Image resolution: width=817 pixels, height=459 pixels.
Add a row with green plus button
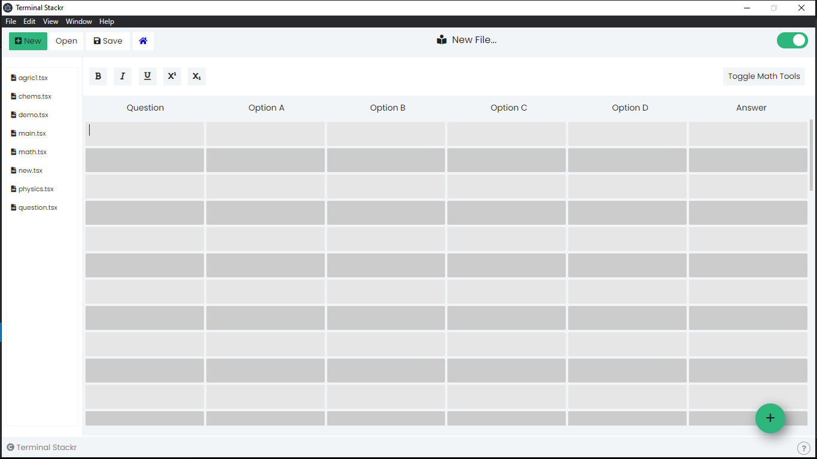[770, 418]
